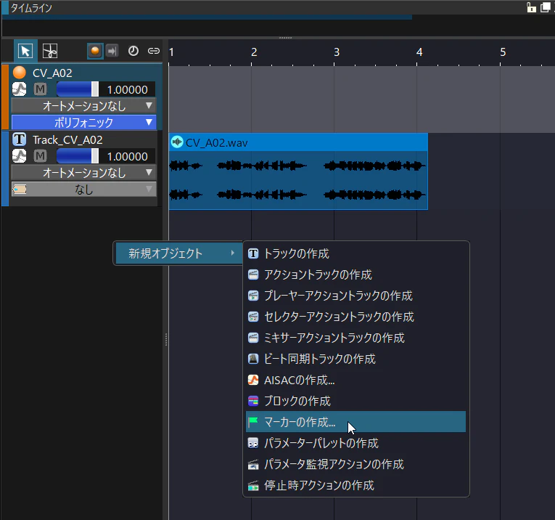Click the timeline panel lock icon
This screenshot has height=520, width=555.
pyautogui.click(x=531, y=7)
